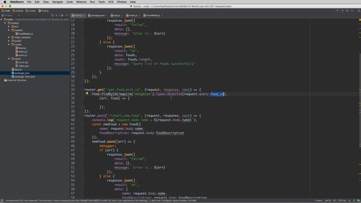Select food.js in routes folder
This screenshot has width=361, height=203.
click(x=21, y=48)
